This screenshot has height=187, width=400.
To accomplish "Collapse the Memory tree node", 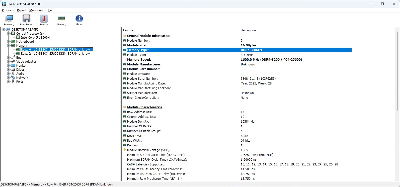I will [x=9, y=46].
